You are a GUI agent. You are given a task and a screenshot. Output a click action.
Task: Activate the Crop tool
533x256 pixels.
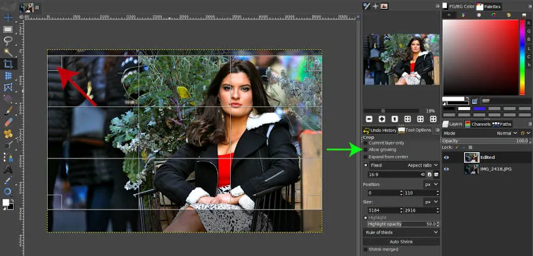[x=8, y=64]
